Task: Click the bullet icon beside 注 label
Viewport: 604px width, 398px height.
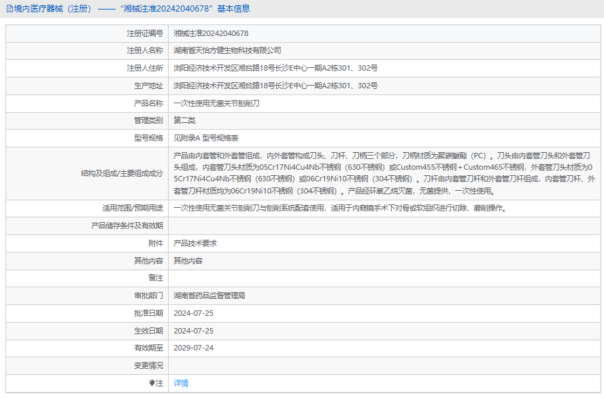Action: (x=152, y=383)
